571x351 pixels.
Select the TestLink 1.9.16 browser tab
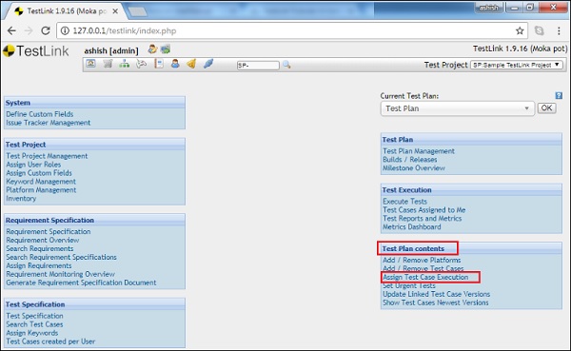coord(66,11)
